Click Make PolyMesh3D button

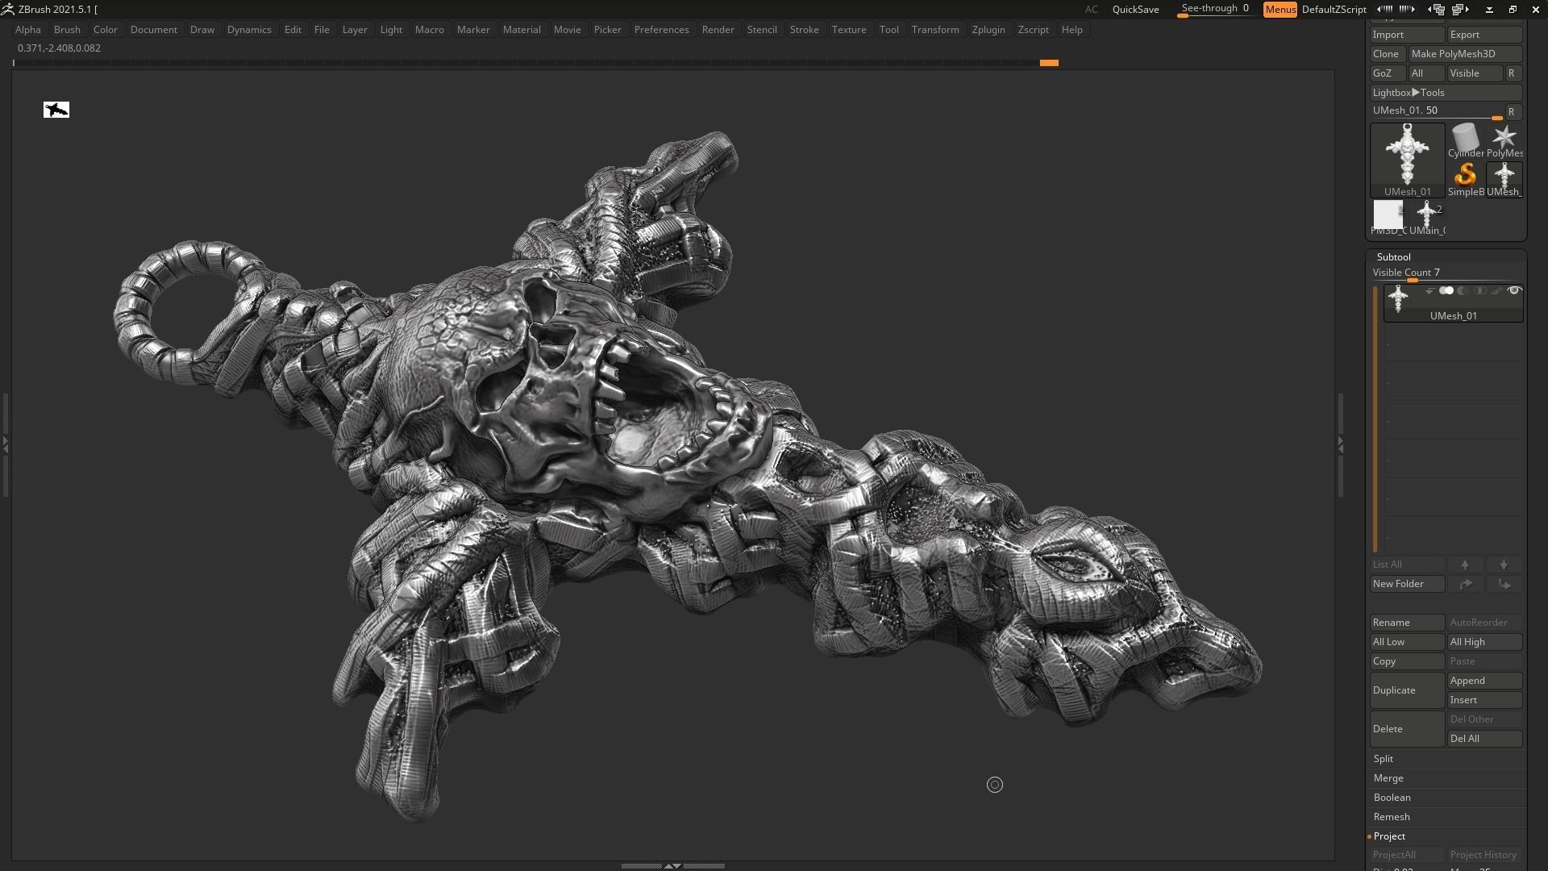coord(1464,54)
